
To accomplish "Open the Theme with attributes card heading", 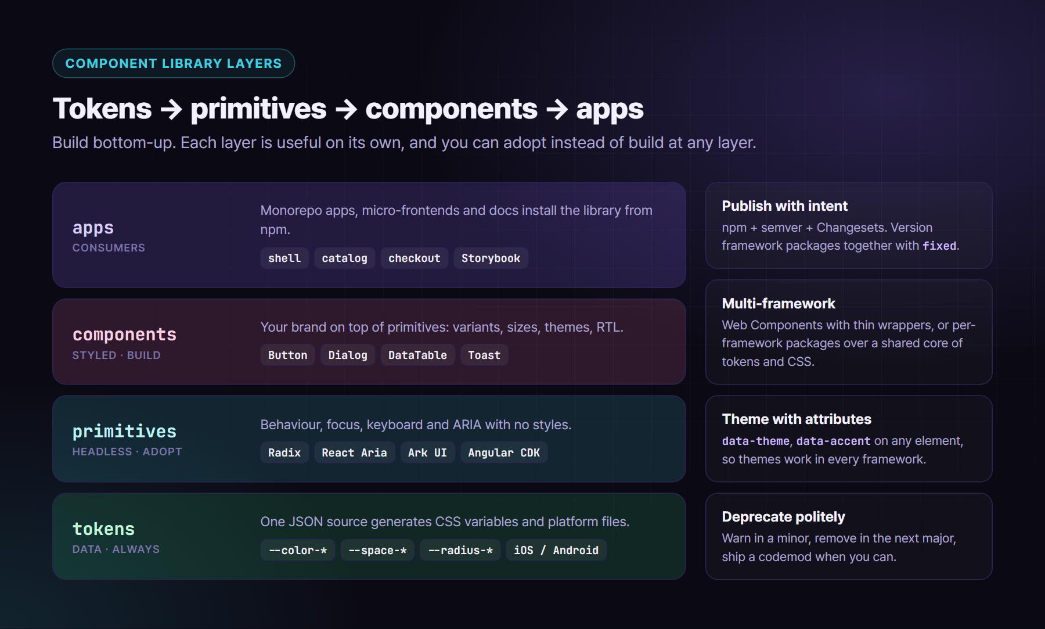I will click(x=797, y=419).
